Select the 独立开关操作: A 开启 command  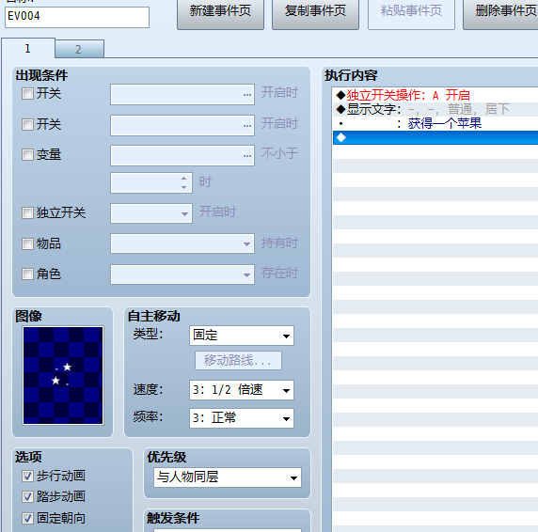click(x=435, y=95)
